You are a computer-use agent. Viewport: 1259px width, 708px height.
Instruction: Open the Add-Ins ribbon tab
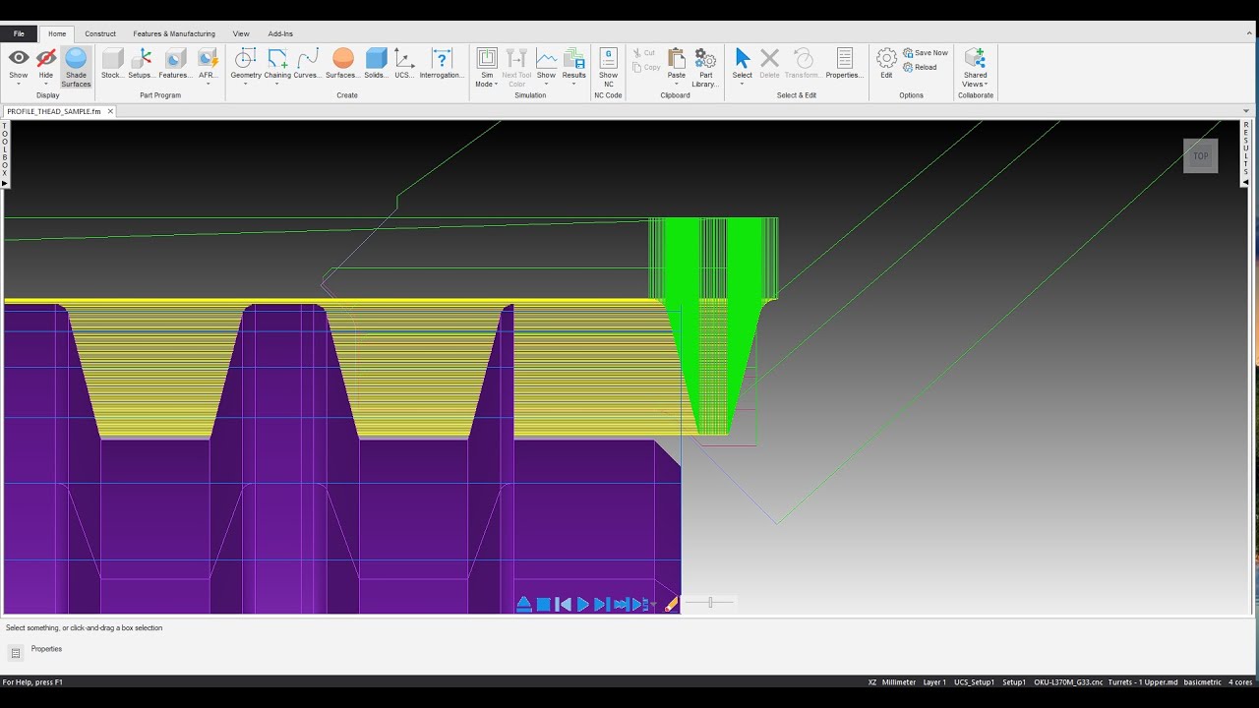(x=280, y=33)
